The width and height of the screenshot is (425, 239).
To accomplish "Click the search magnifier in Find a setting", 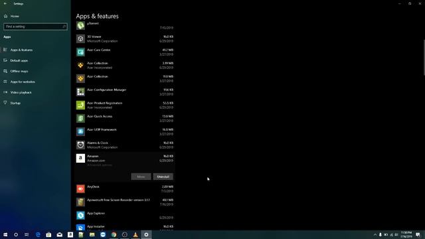I will click(x=64, y=27).
